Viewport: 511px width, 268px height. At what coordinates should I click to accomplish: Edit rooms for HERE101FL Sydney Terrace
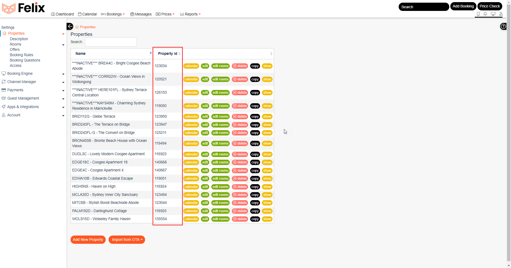220,93
